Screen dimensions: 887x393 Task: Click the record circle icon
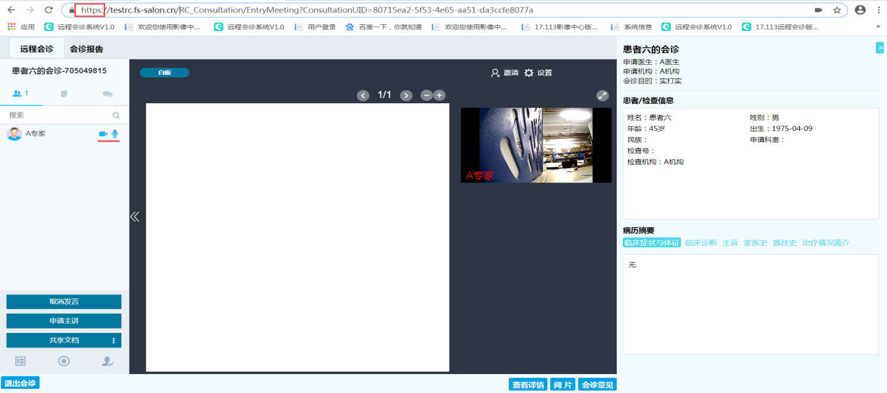coord(64,361)
